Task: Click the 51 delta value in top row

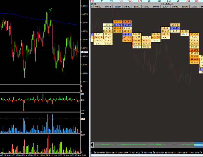Action: (x=168, y=1)
